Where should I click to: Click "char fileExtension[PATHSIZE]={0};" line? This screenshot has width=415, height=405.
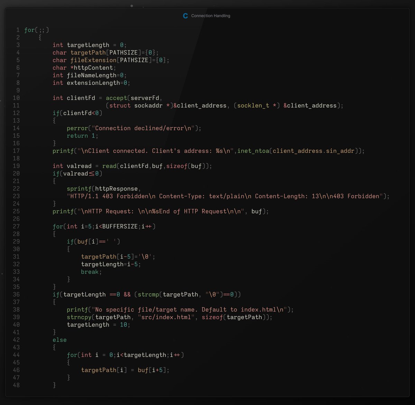(x=111, y=60)
